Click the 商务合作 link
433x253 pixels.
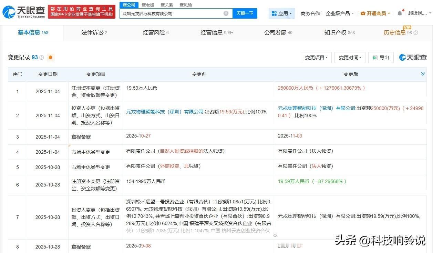pyautogui.click(x=310, y=13)
